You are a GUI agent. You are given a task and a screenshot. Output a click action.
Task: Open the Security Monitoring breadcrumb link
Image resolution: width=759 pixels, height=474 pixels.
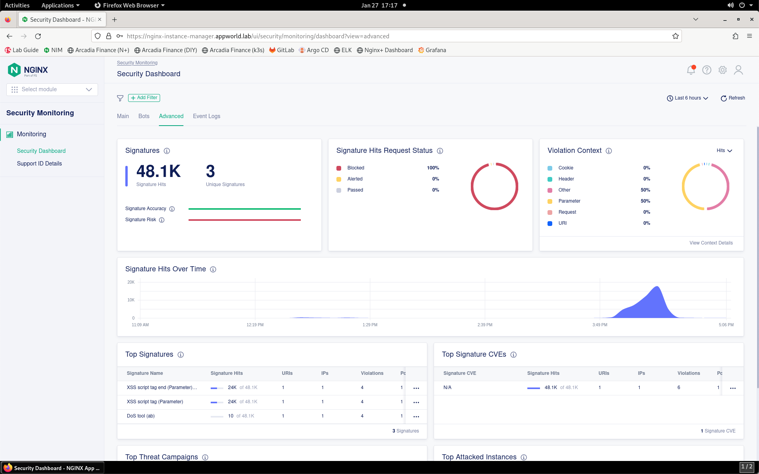pos(137,63)
